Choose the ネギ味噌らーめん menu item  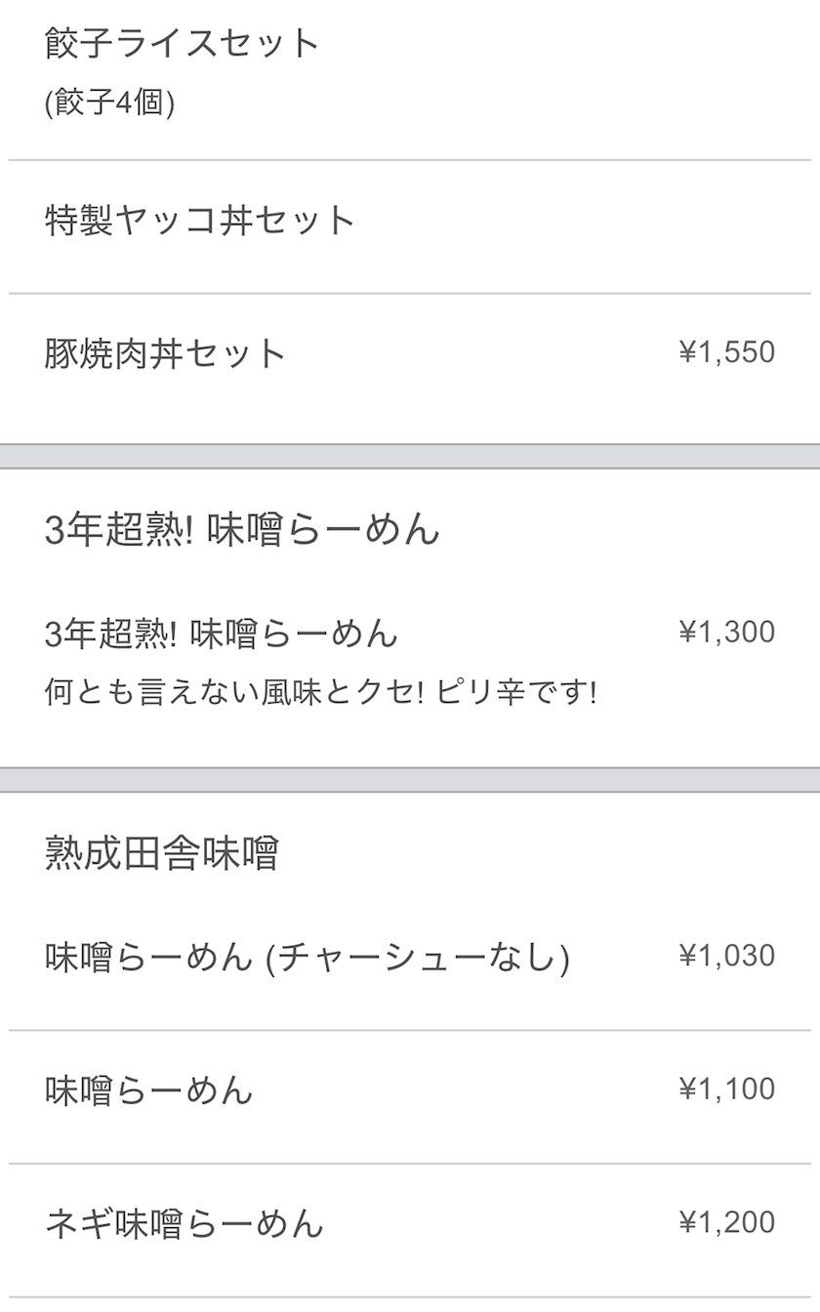(184, 1223)
